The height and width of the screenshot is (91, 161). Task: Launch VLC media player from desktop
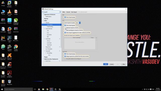tap(10, 13)
